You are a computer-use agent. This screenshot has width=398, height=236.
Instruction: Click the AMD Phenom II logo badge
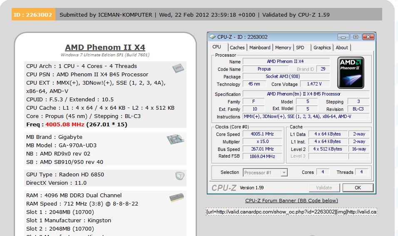pyautogui.click(x=351, y=73)
